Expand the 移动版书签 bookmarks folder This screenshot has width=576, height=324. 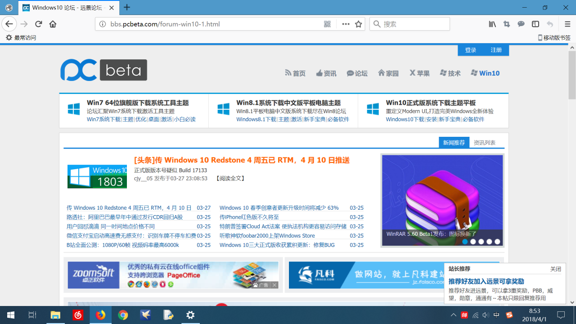click(x=554, y=38)
